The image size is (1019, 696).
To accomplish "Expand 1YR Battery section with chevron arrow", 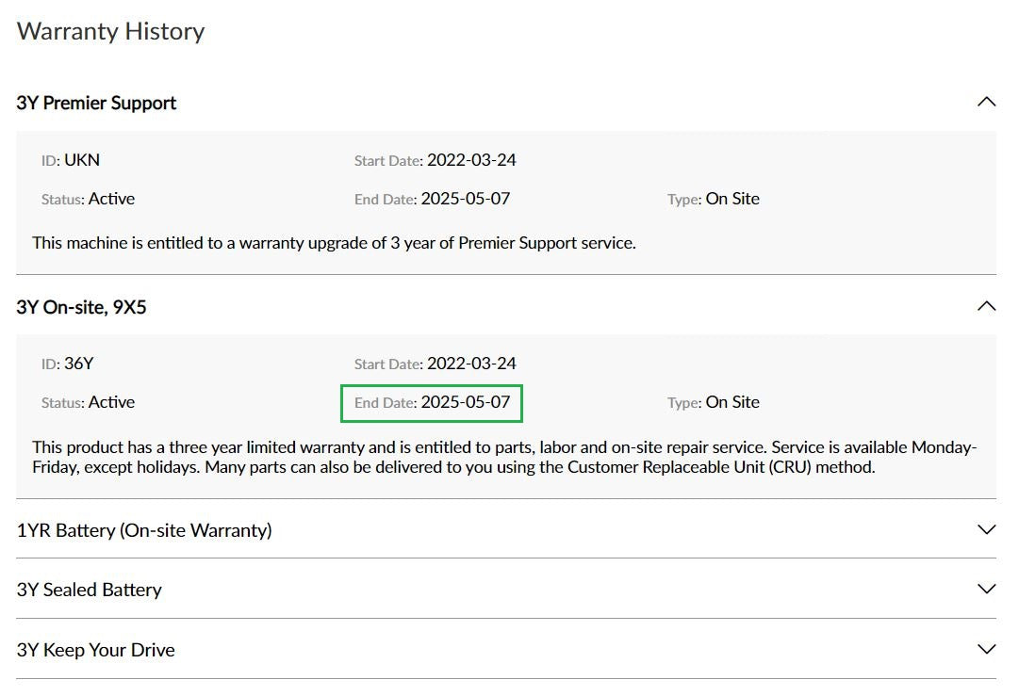I will (x=986, y=529).
